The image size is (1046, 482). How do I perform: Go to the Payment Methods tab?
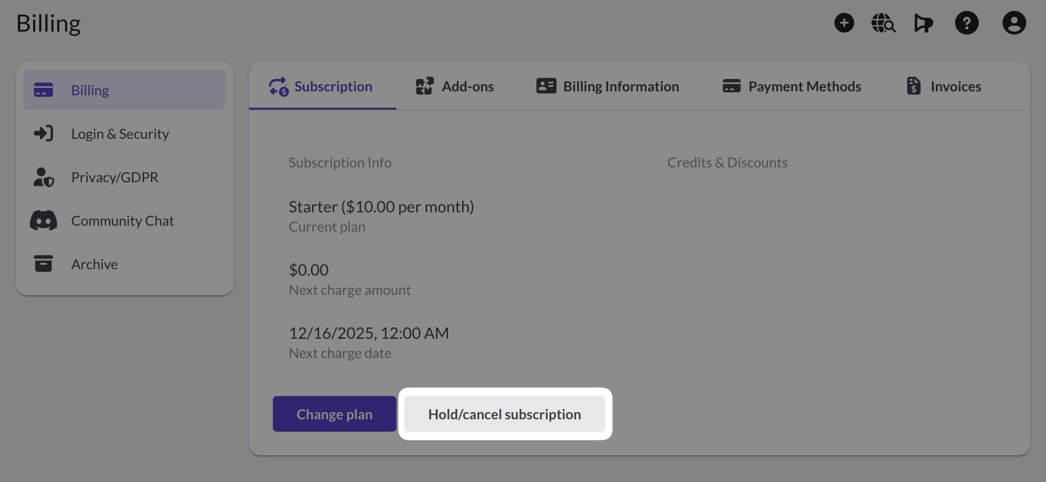pyautogui.click(x=792, y=86)
